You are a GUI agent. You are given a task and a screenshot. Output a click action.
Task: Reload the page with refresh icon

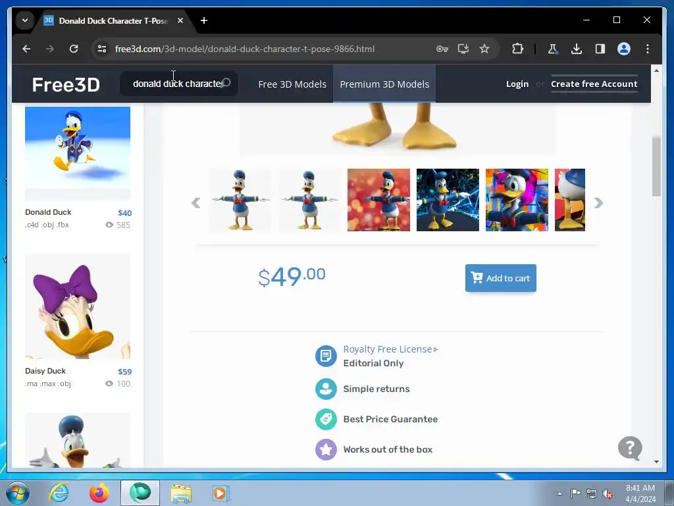tap(74, 49)
